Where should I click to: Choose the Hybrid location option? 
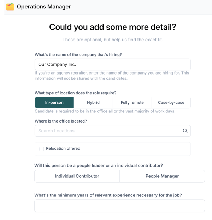coord(93,102)
